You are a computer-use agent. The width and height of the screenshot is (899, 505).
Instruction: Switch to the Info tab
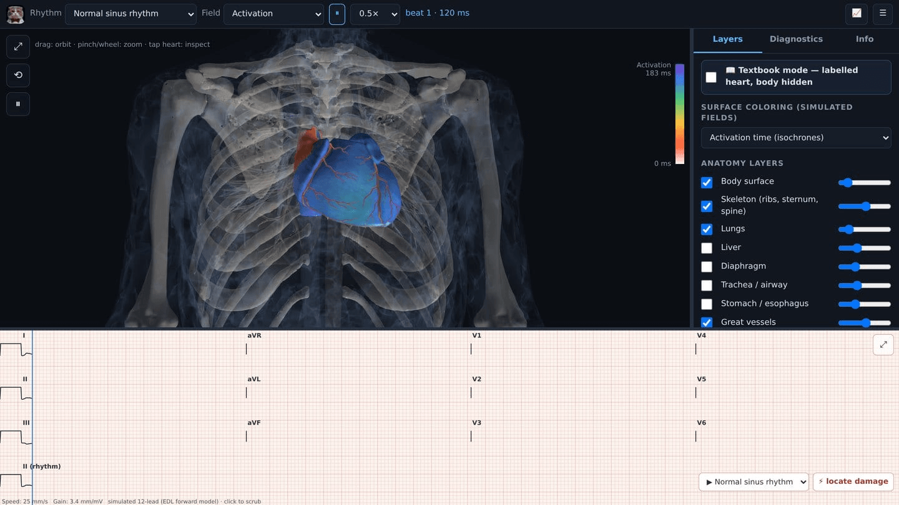tap(865, 39)
